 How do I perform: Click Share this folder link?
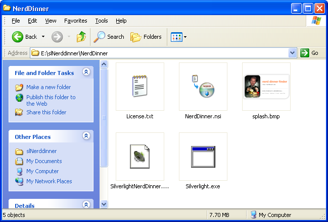[46, 112]
